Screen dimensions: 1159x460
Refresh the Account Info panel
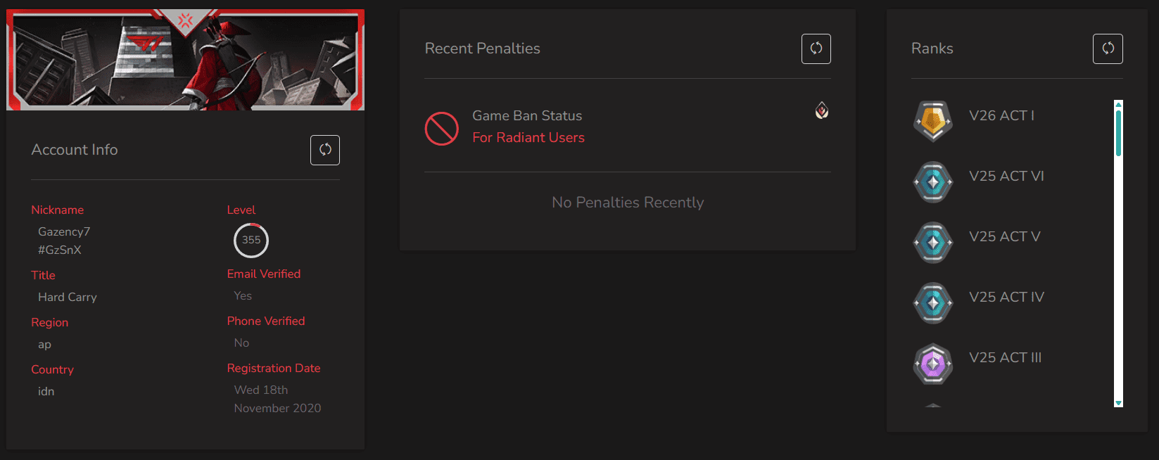click(x=325, y=150)
